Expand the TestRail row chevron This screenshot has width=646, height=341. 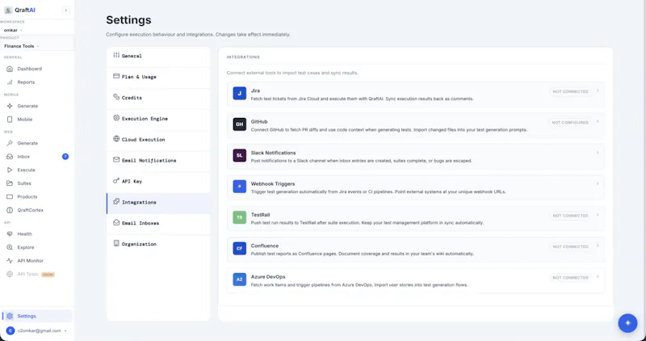598,215
